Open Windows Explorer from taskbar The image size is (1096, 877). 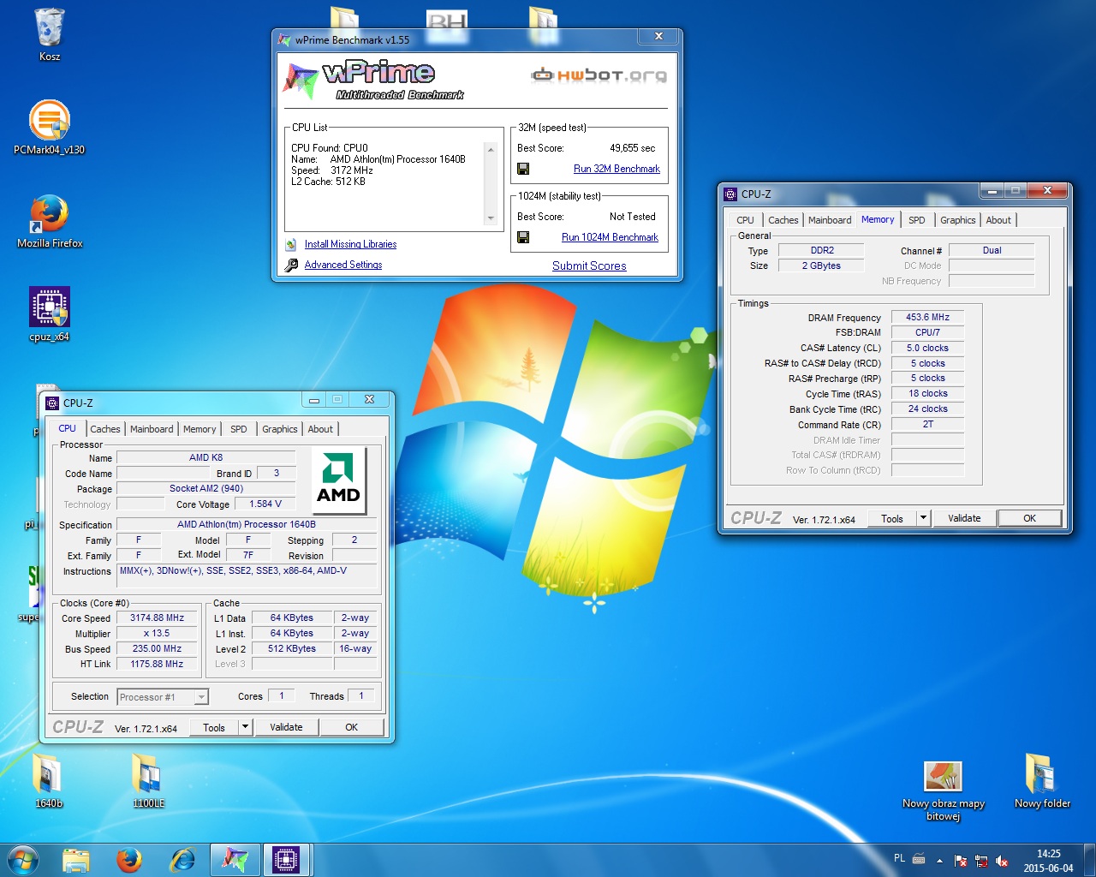coord(76,860)
